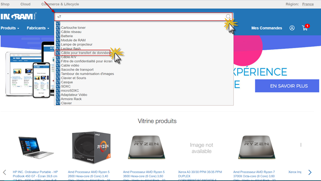The height and width of the screenshot is (181, 321).
Task: Open the shopping cart icon
Action: coord(305,28)
